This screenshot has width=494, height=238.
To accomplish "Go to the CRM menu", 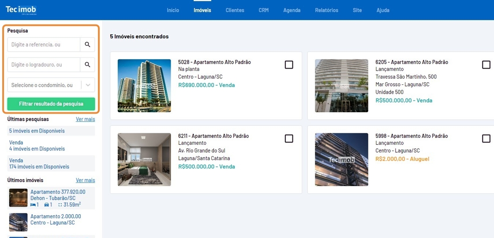I will tap(263, 10).
